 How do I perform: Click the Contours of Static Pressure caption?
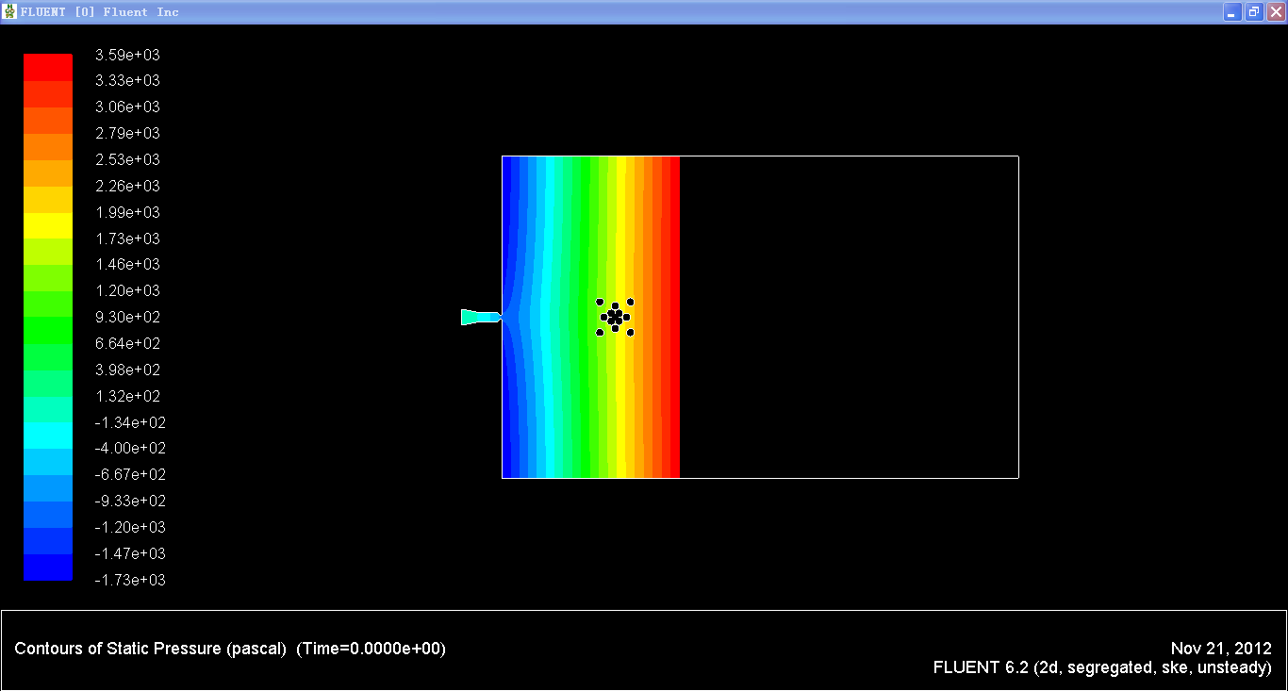coord(150,649)
